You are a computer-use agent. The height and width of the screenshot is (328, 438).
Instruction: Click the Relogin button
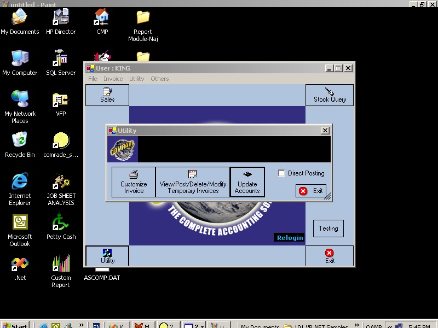[289, 238]
